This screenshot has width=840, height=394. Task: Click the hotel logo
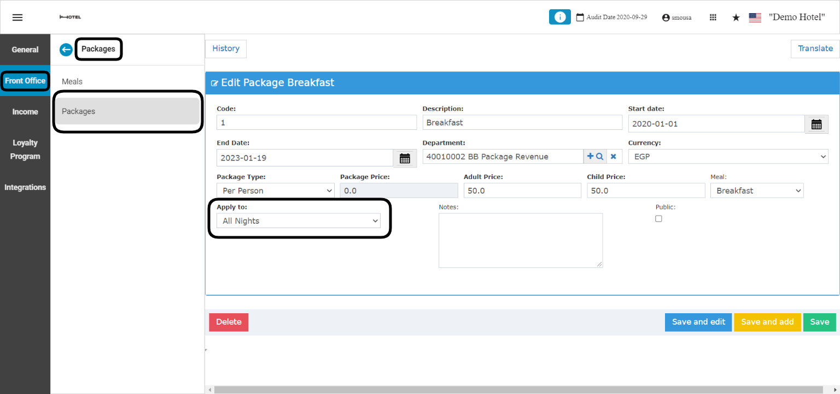(70, 17)
